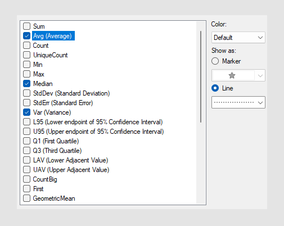The image size is (284, 226).
Task: Check the Sum checkbox
Action: 26,26
